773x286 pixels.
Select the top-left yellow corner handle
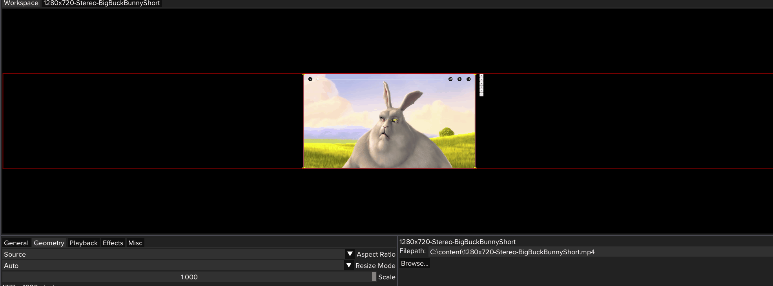tap(303, 74)
